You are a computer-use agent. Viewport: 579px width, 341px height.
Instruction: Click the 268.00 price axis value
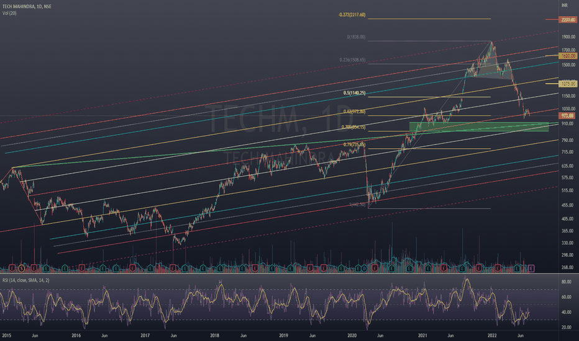tap(568, 268)
